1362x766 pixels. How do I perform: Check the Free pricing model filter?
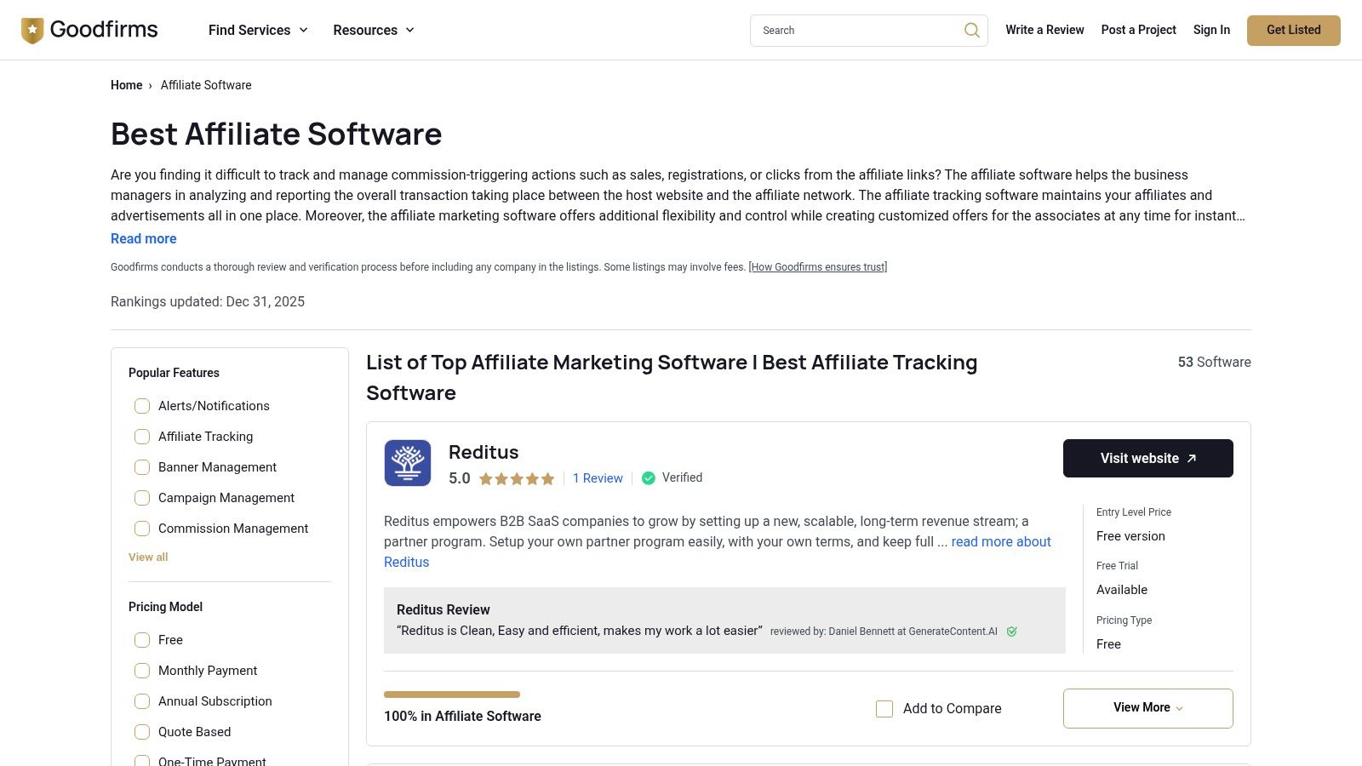(x=141, y=639)
